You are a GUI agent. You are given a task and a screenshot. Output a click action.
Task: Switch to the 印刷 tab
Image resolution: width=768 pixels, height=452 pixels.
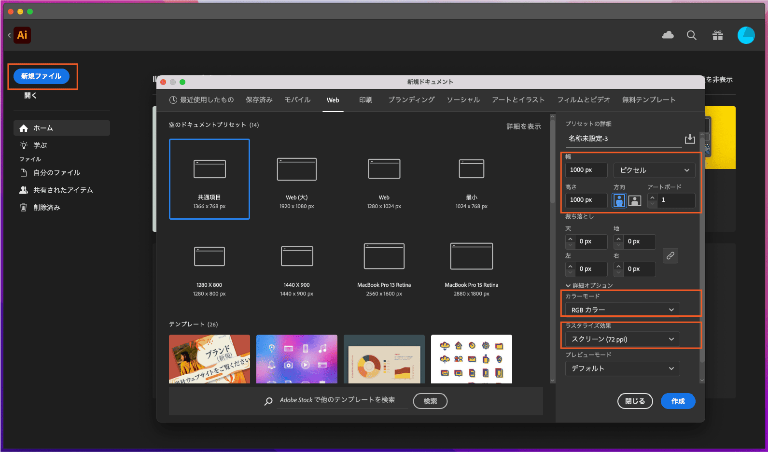pyautogui.click(x=366, y=100)
